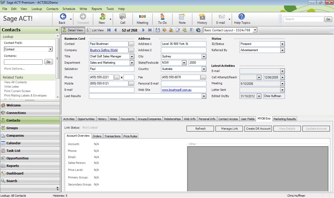Click the E-mail toolbar icon

pos(222,17)
